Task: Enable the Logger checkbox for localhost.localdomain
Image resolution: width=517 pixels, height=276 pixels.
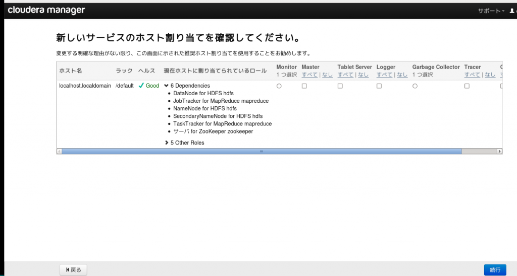Action: pyautogui.click(x=379, y=86)
